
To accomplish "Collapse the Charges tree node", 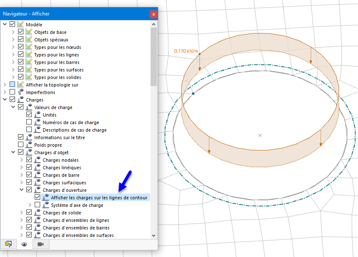I will [x=5, y=99].
